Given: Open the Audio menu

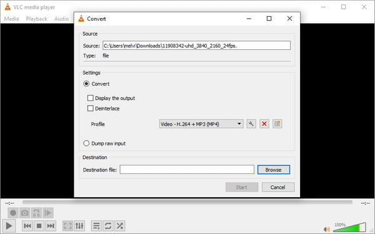Looking at the screenshot, I should (x=61, y=19).
